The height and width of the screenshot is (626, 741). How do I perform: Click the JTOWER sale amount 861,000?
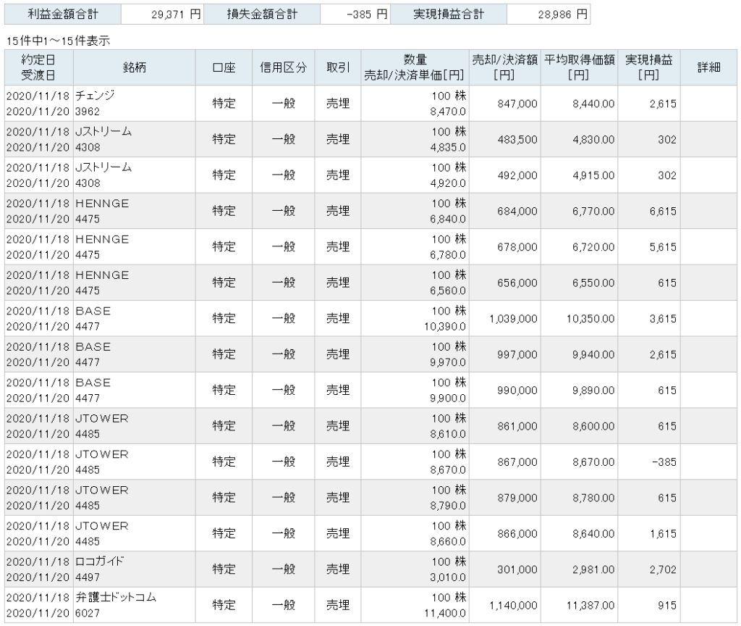click(x=517, y=426)
